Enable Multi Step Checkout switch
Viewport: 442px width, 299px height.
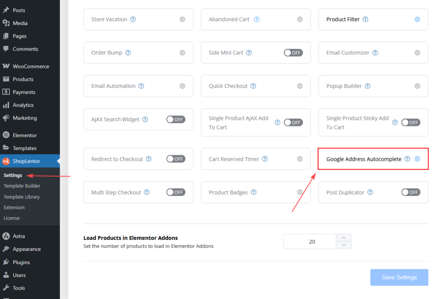[x=176, y=192]
